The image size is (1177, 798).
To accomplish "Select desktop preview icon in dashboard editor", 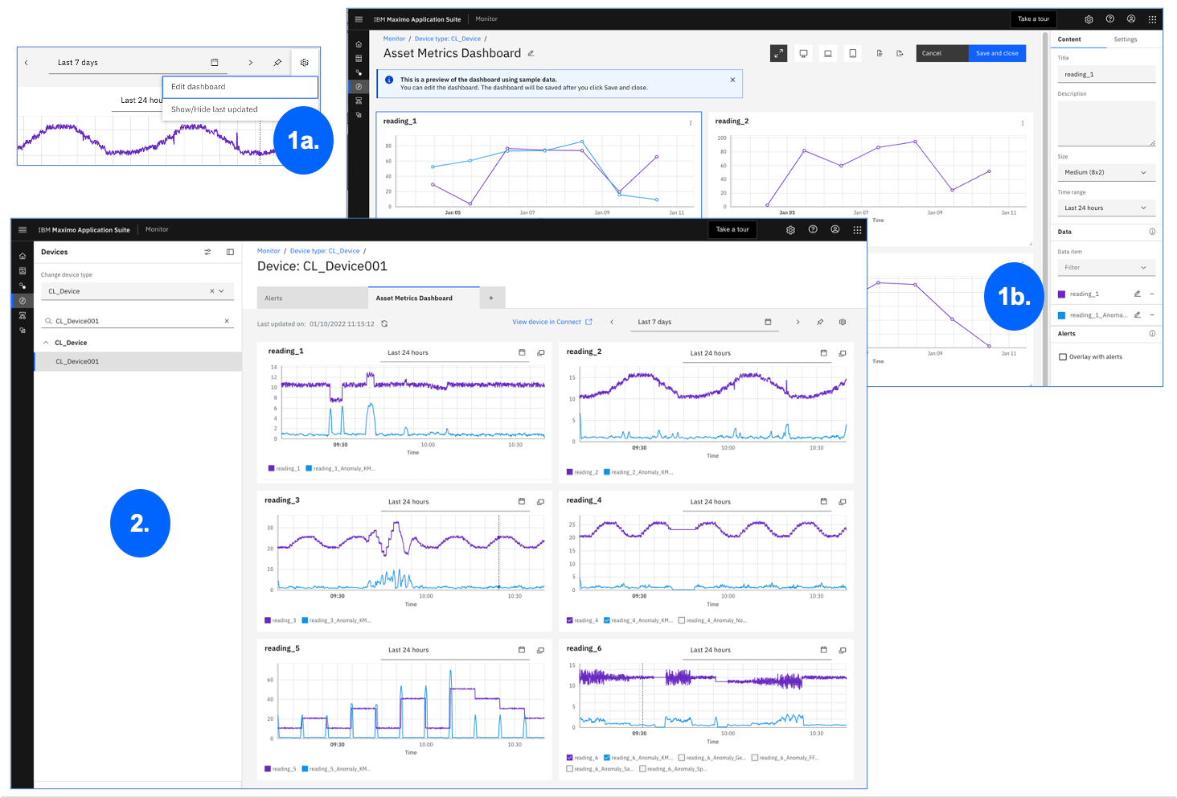I will pos(803,53).
